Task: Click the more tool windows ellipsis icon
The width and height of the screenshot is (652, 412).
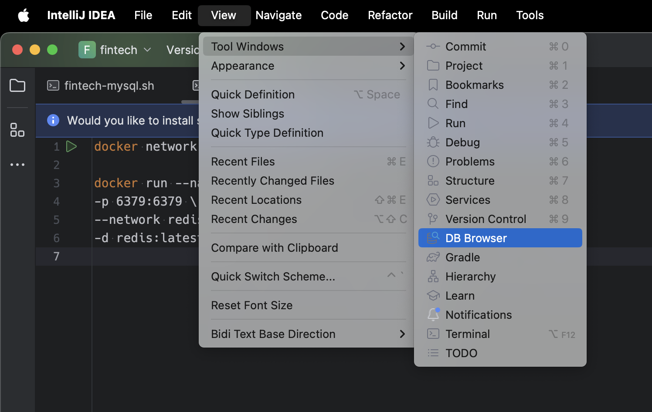Action: (x=17, y=165)
